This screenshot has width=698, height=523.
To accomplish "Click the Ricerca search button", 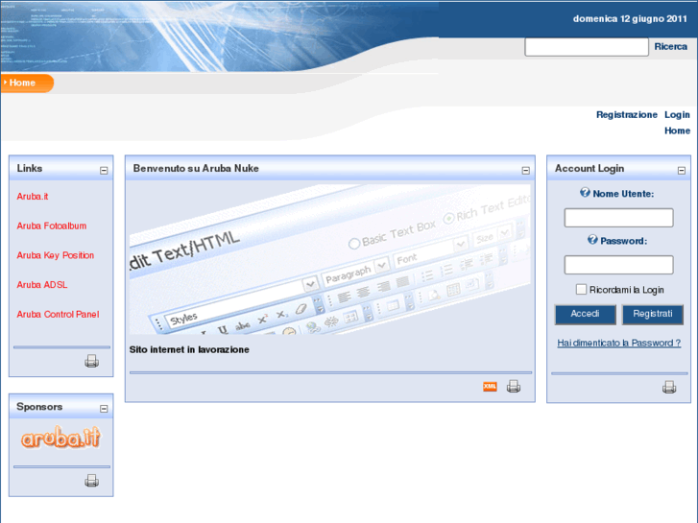I will coord(670,46).
